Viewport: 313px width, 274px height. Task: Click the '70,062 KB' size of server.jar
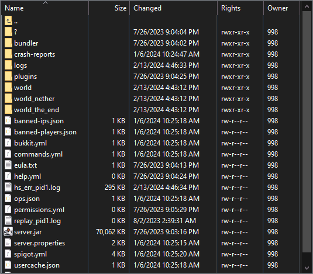(x=111, y=232)
